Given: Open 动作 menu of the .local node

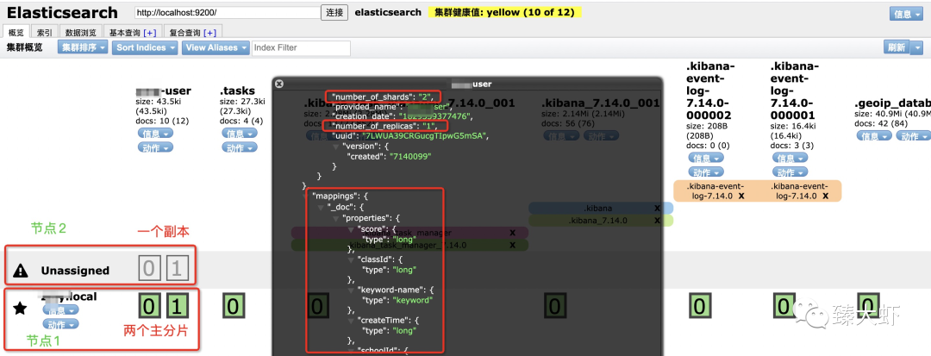Looking at the screenshot, I should click(60, 324).
